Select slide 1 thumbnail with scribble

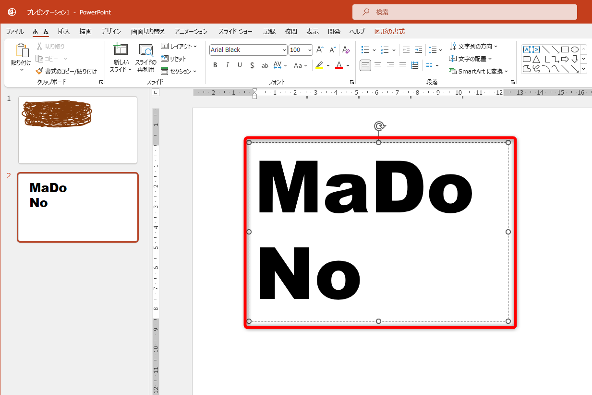pos(78,130)
